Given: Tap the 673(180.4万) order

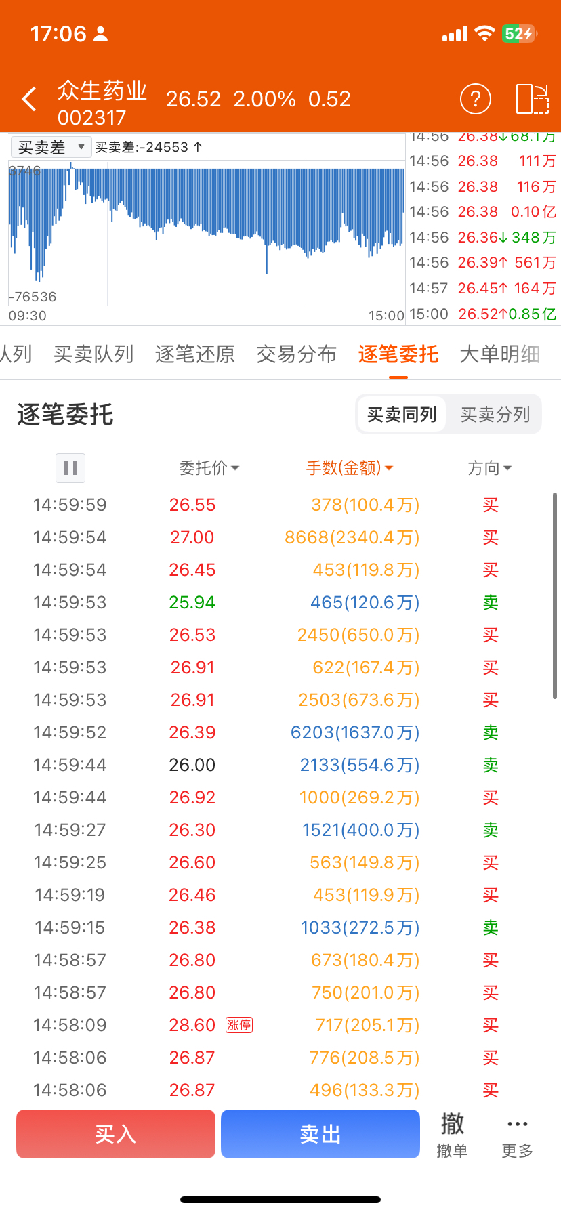Looking at the screenshot, I should pyautogui.click(x=280, y=960).
